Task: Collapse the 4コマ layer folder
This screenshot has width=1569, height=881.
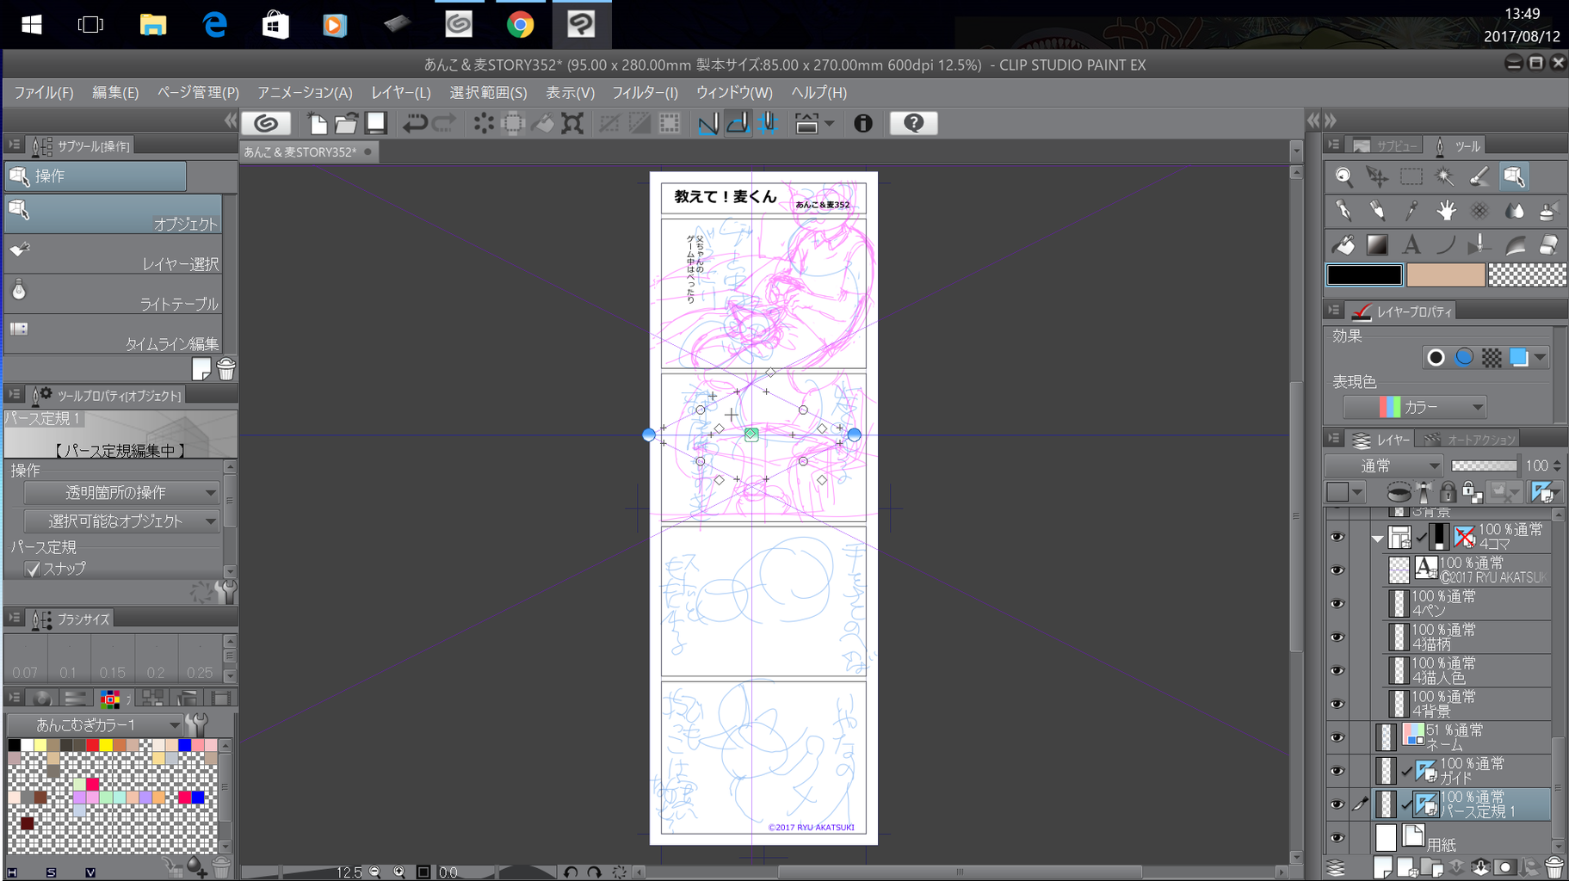Action: click(x=1377, y=539)
